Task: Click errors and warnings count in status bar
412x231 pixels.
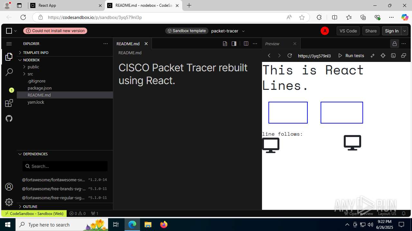Action: [78, 213]
